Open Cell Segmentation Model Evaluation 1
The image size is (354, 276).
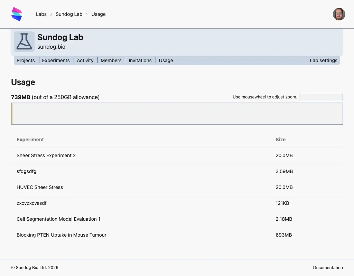tap(58, 219)
